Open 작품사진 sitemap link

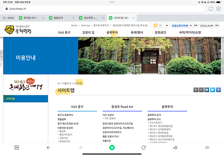pos(107,141)
